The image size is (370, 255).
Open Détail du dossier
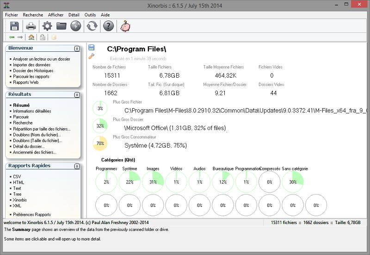pos(29,146)
